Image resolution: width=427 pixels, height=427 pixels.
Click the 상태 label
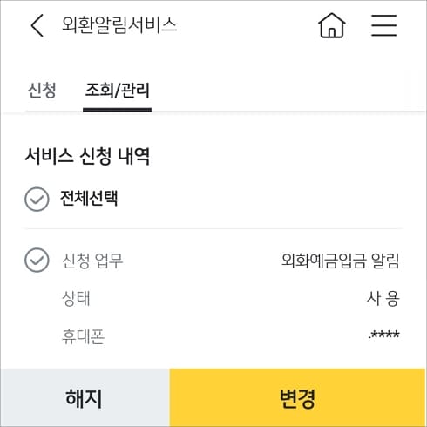click(76, 298)
